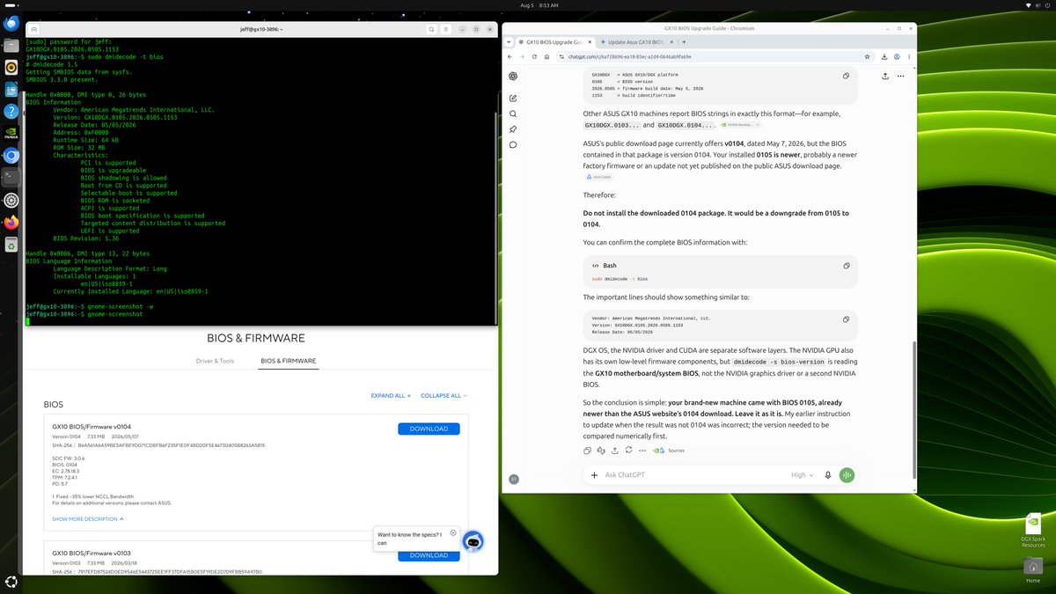Download GX10 BIOS/Firmware v0104
Screen dimensions: 1056x594
pos(429,429)
